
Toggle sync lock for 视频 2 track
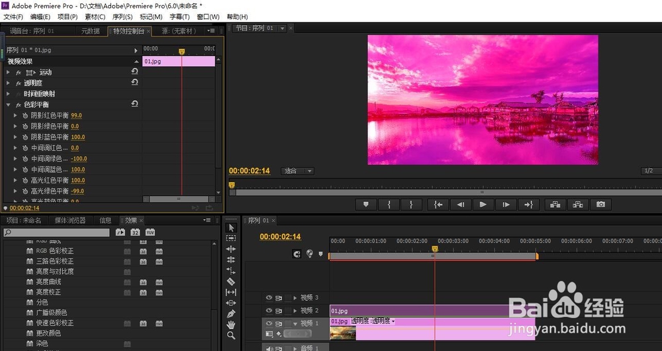[x=279, y=311]
